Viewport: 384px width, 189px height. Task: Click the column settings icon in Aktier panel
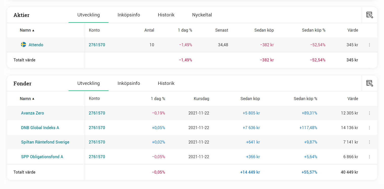pos(370,15)
